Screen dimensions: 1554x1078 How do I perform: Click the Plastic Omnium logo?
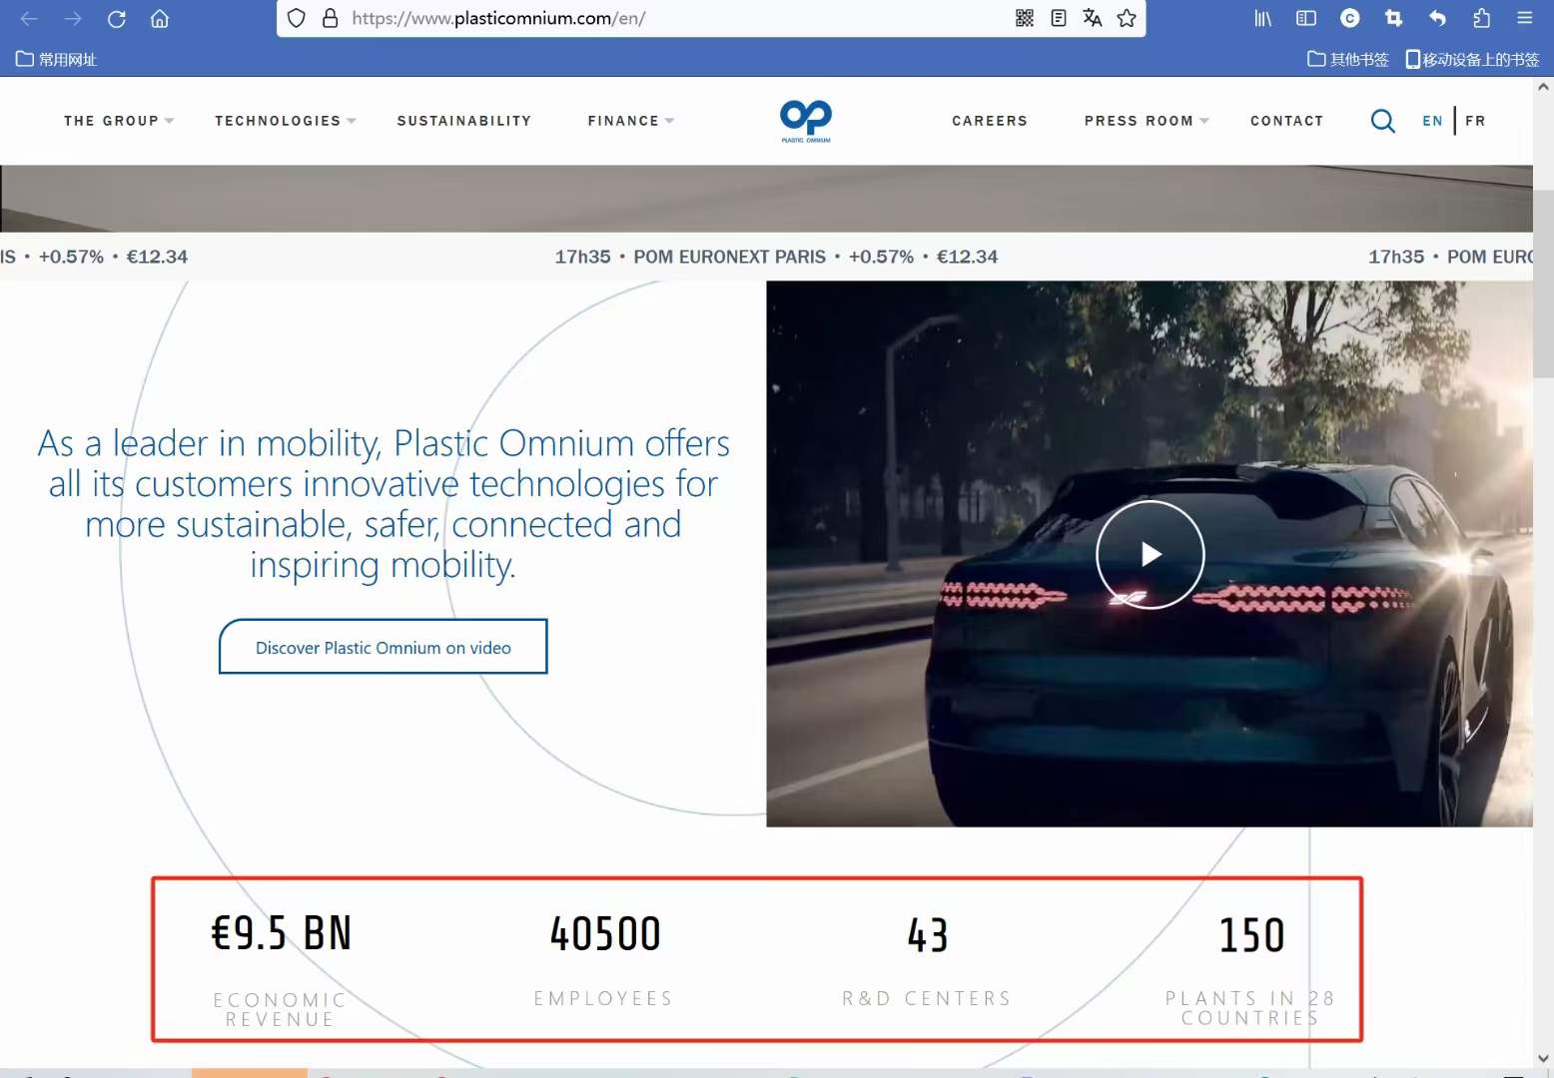[806, 121]
